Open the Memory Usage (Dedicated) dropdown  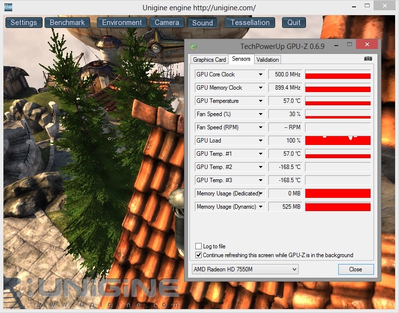pos(260,193)
